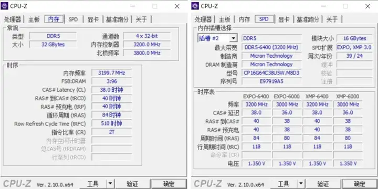Click 验证 button in left CPU-Z window
This screenshot has width=378, height=189.
(x=132, y=184)
